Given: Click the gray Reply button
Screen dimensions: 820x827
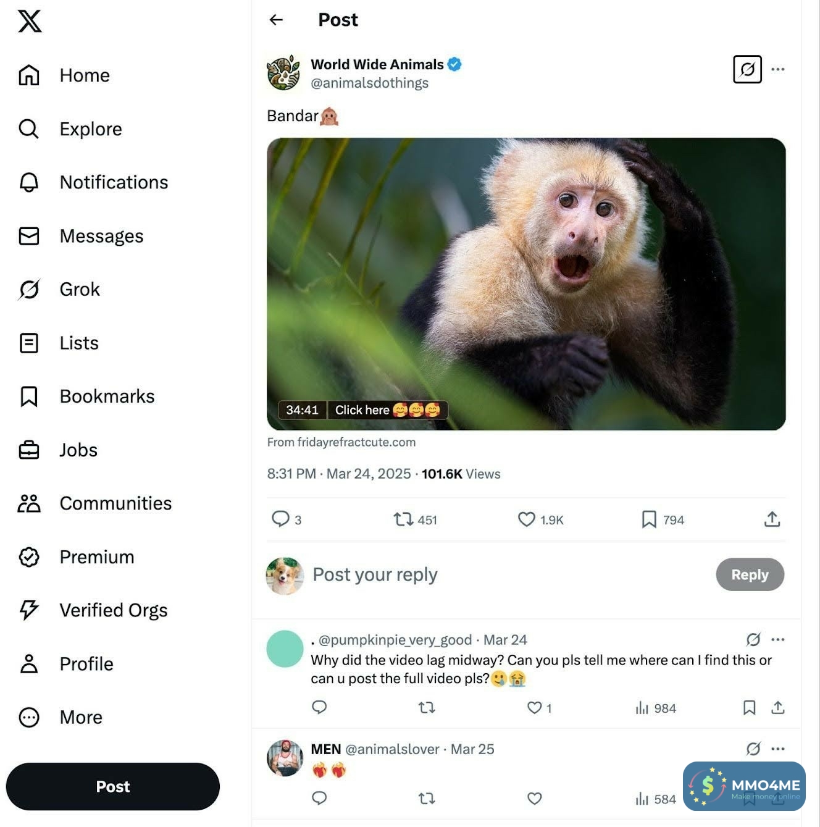Looking at the screenshot, I should coord(750,574).
